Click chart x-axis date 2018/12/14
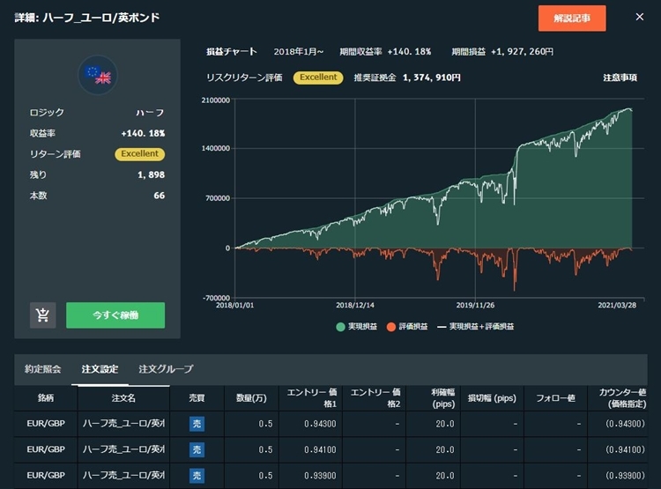This screenshot has width=661, height=489. pos(355,305)
